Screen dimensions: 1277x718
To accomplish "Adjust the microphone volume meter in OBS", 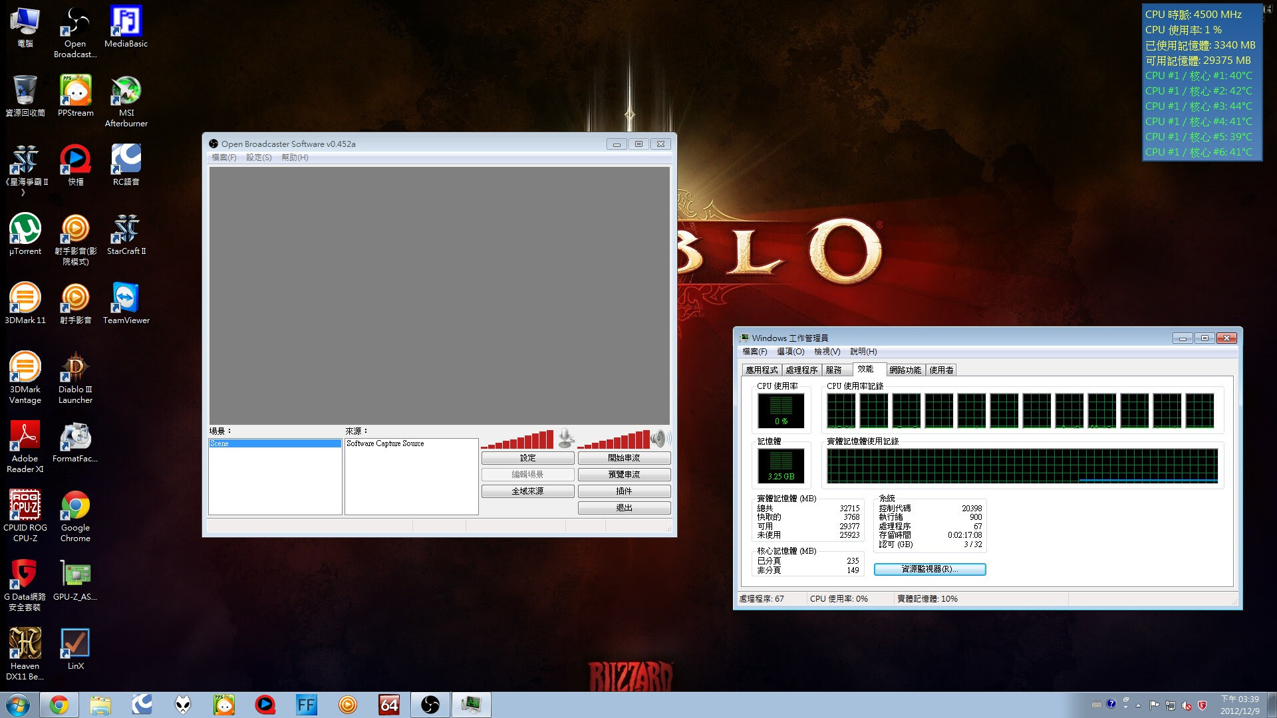I will pos(517,439).
